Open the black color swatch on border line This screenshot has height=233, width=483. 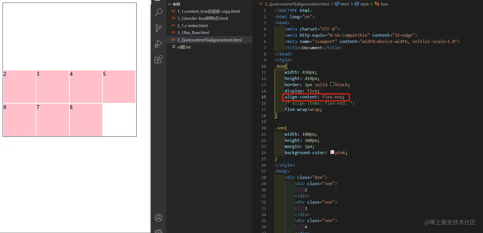(332, 84)
